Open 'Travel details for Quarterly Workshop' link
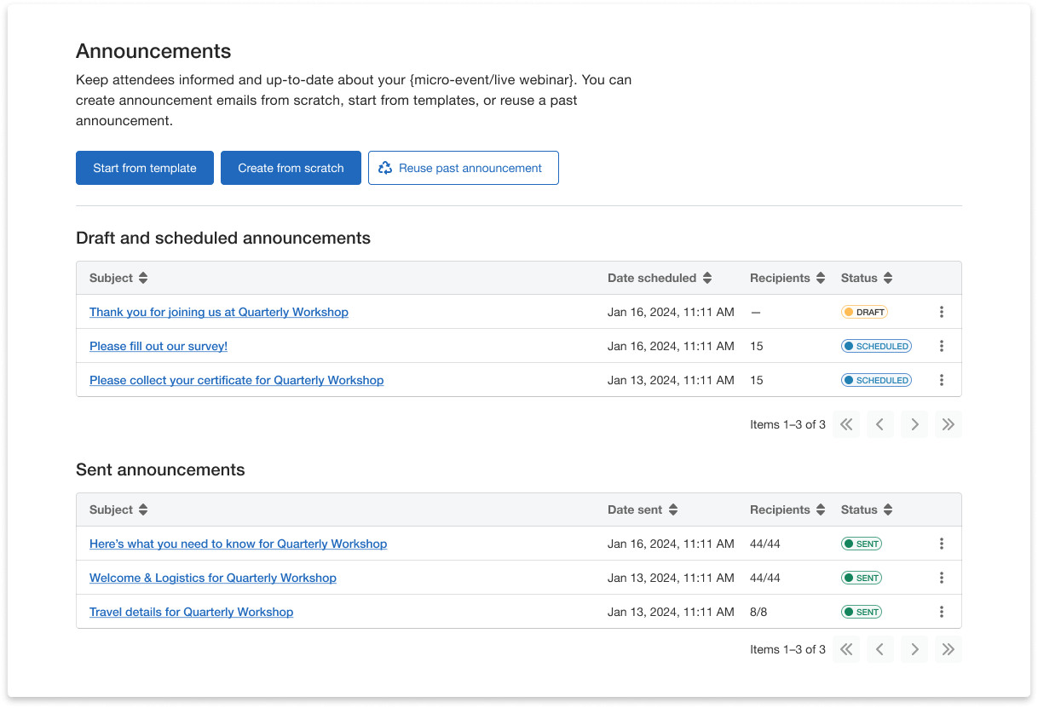 pyautogui.click(x=191, y=612)
